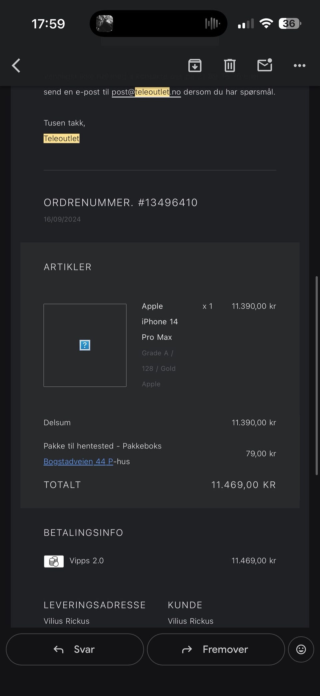This screenshot has height=696, width=320.
Task: Go back using the left chevron
Action: (x=16, y=65)
